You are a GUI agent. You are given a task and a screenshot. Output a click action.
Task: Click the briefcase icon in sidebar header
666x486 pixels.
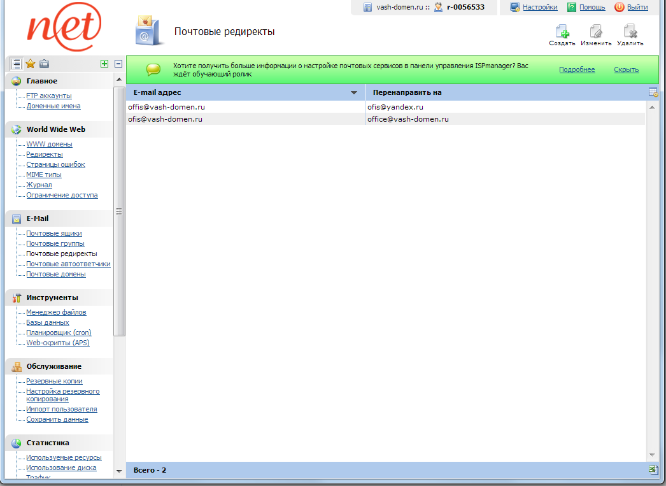click(44, 64)
